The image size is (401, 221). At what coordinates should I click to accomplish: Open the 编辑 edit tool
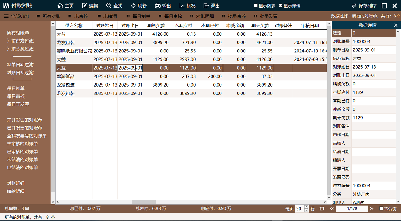click(x=85, y=6)
